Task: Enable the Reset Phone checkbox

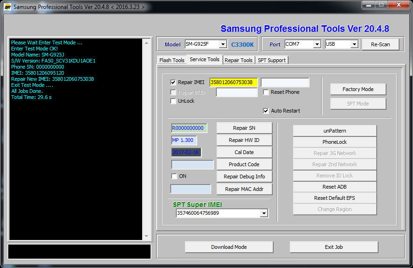Action: pyautogui.click(x=266, y=92)
